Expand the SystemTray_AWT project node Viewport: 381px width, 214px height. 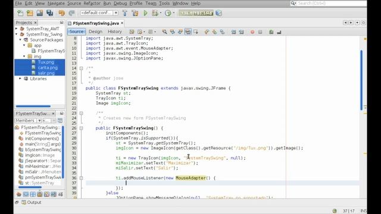pyautogui.click(x=16, y=29)
